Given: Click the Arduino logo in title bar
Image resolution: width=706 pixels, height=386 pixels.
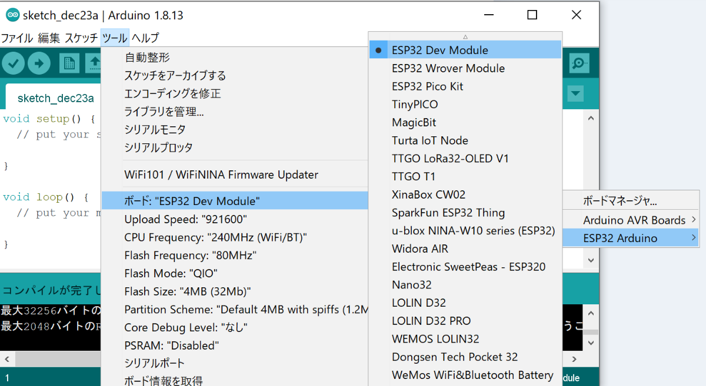Looking at the screenshot, I should 12,15.
